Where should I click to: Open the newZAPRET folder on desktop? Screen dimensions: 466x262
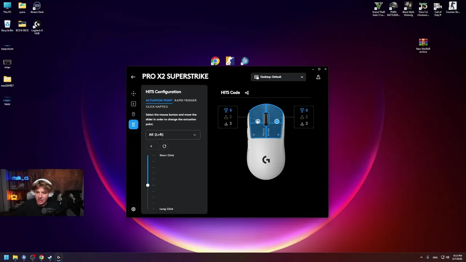(7, 82)
